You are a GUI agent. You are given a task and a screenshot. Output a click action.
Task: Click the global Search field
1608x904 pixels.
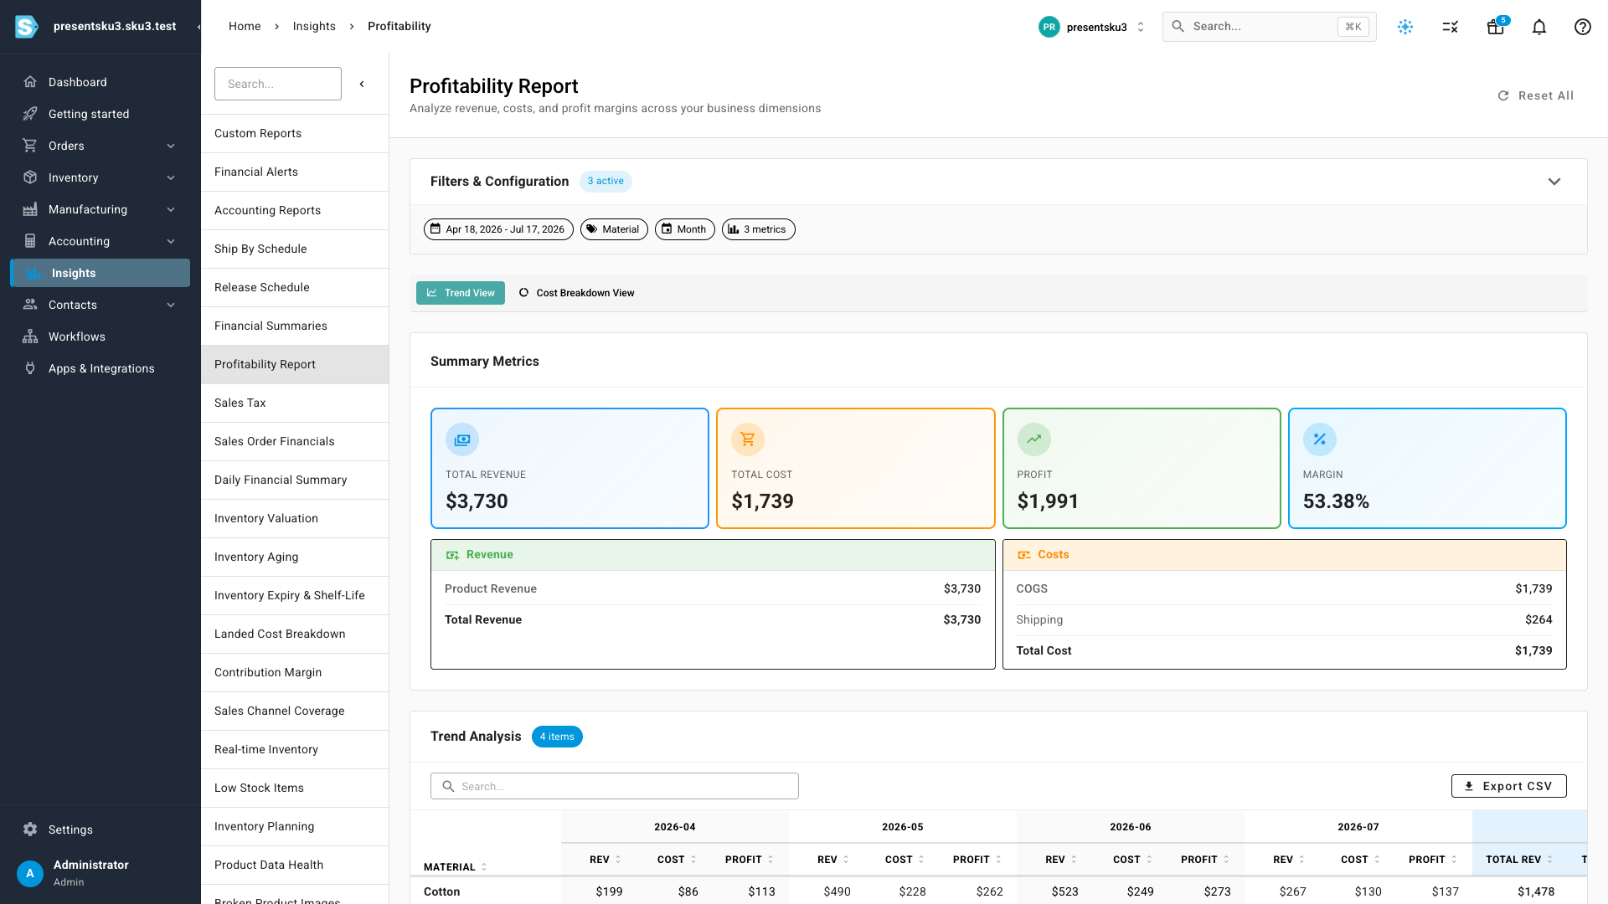tap(1269, 27)
